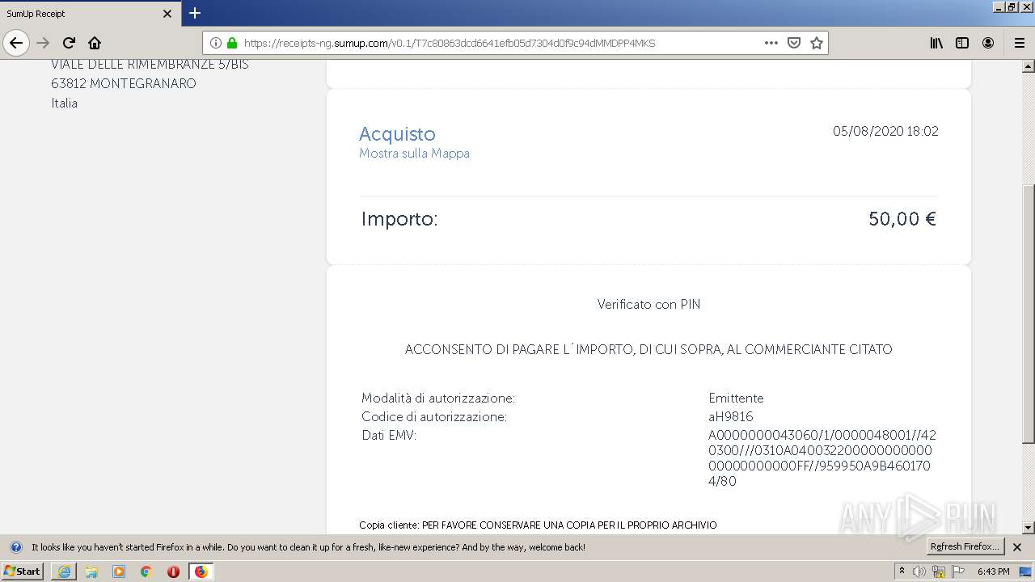Open the Windows Start menu
The image size is (1035, 582).
22,571
